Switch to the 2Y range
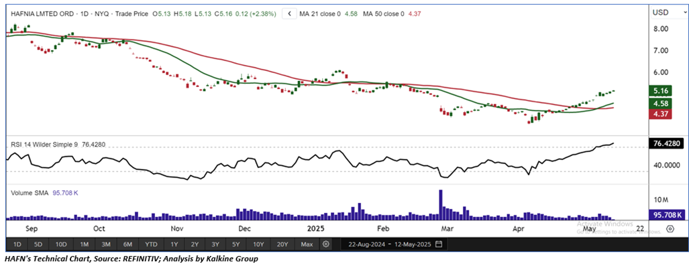The height and width of the screenshot is (268, 689). [x=195, y=244]
